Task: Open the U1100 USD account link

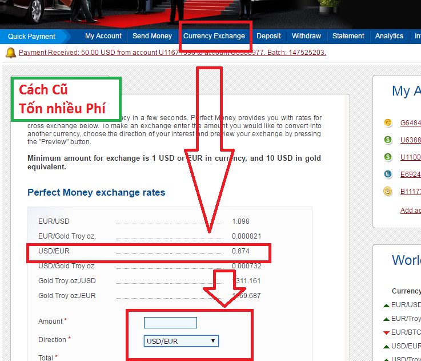Action: (411, 157)
